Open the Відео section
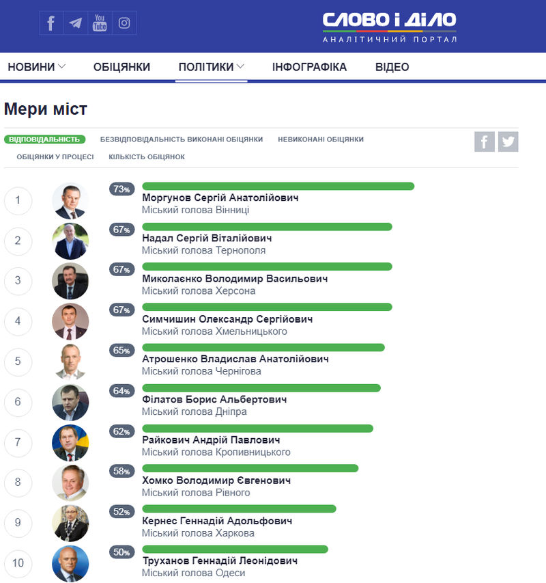Screen dimensions: 546x583 (x=392, y=67)
